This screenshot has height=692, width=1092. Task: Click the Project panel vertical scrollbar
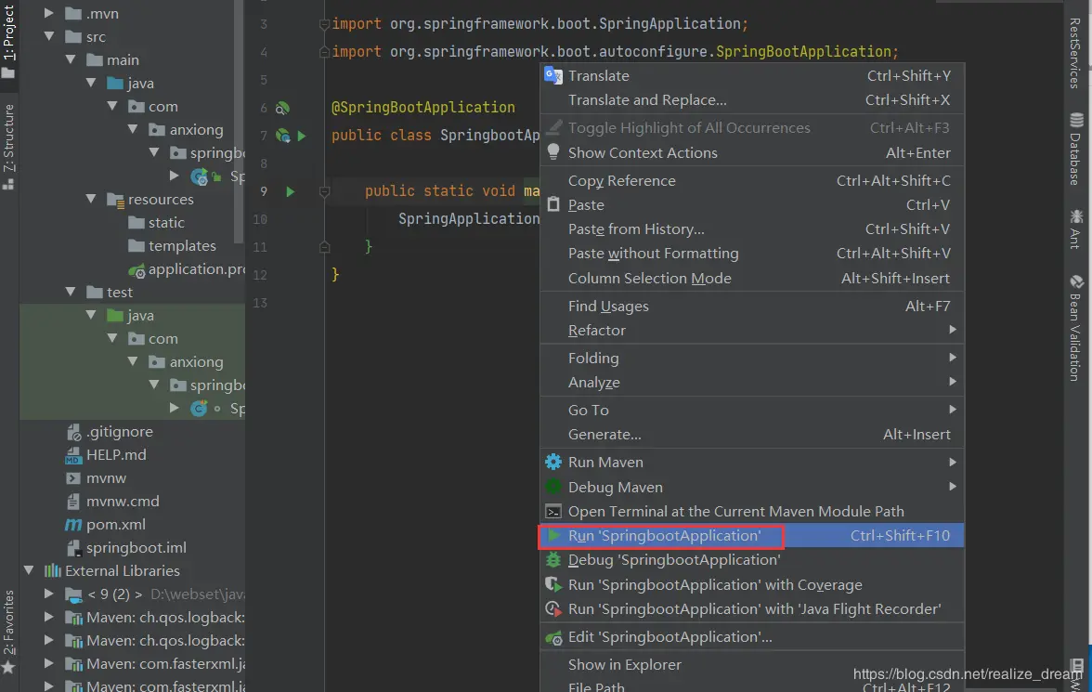click(x=240, y=122)
